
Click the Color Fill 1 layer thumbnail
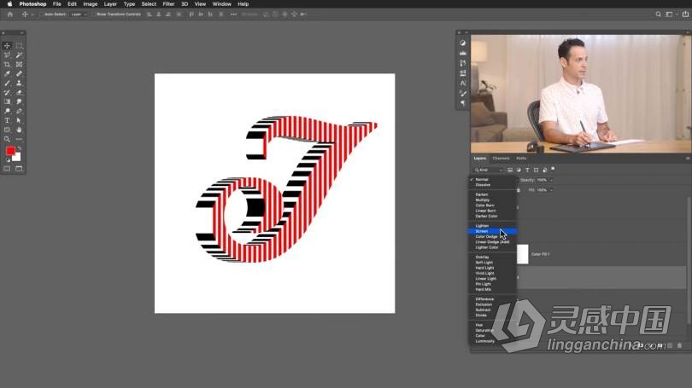(523, 253)
